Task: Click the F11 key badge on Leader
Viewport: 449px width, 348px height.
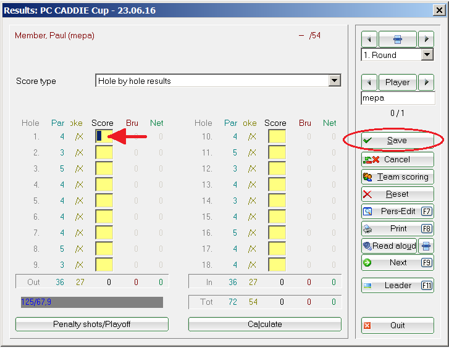Action: pyautogui.click(x=427, y=285)
